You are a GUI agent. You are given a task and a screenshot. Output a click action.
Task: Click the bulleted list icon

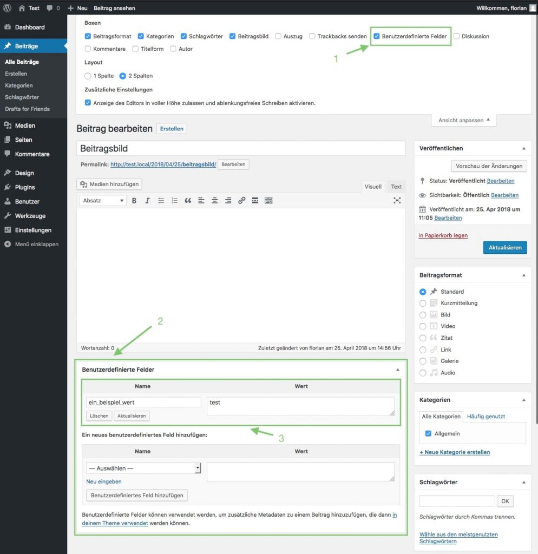161,200
